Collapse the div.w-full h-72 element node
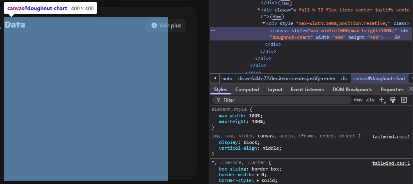Image resolution: width=413 pixels, height=184 pixels. click(x=259, y=10)
